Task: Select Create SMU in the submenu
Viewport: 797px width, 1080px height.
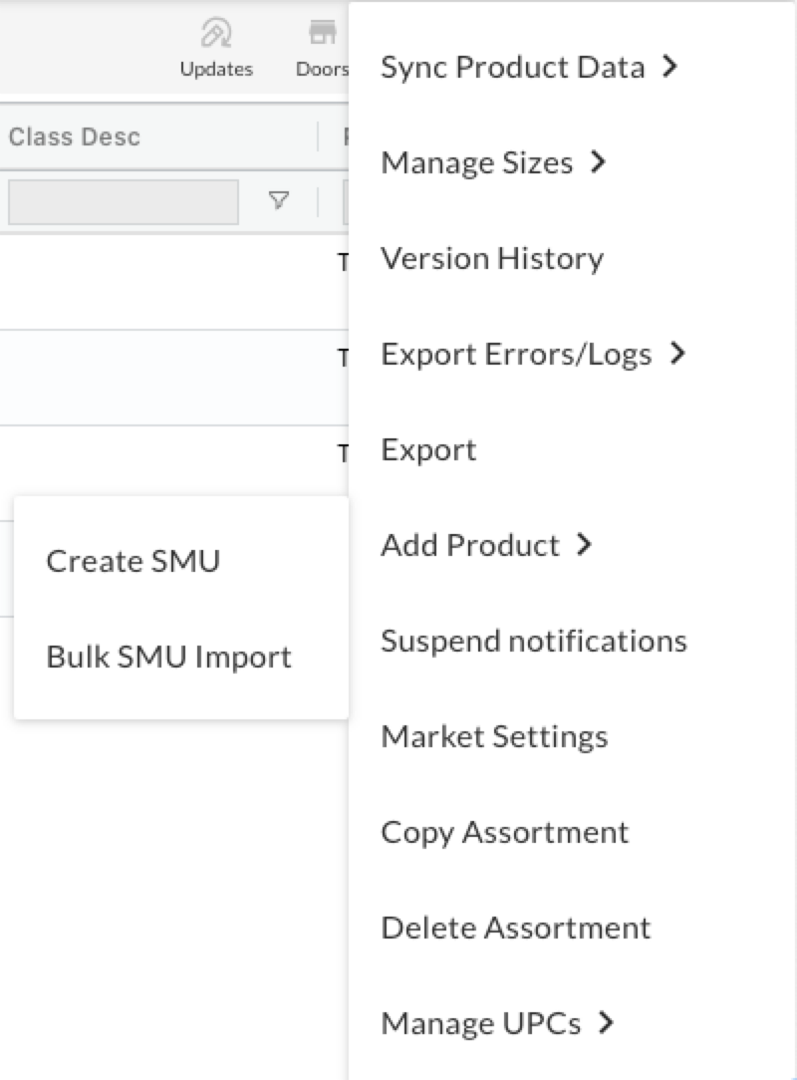Action: [133, 560]
